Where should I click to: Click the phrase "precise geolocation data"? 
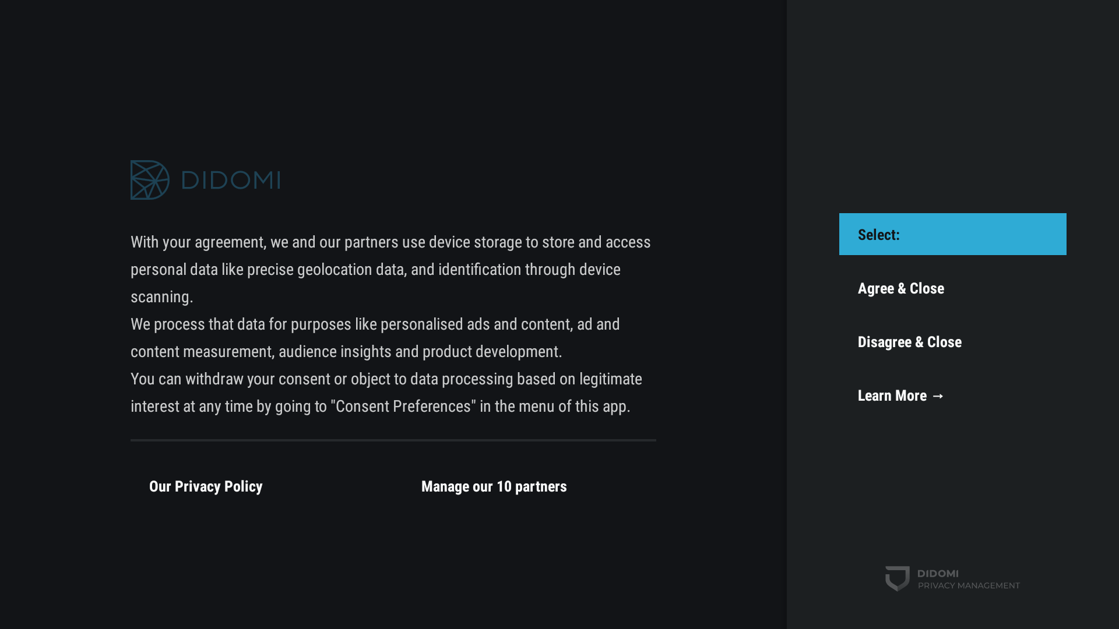pyautogui.click(x=325, y=270)
